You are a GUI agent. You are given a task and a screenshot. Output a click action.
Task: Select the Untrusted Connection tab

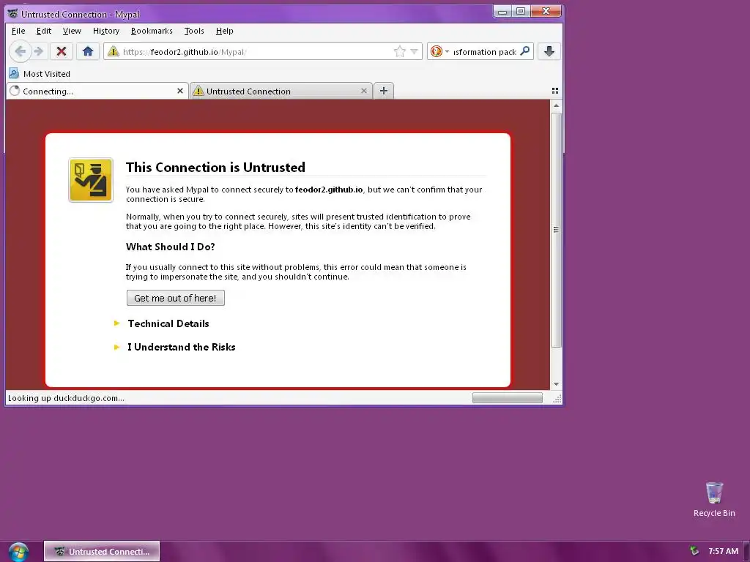coord(281,91)
